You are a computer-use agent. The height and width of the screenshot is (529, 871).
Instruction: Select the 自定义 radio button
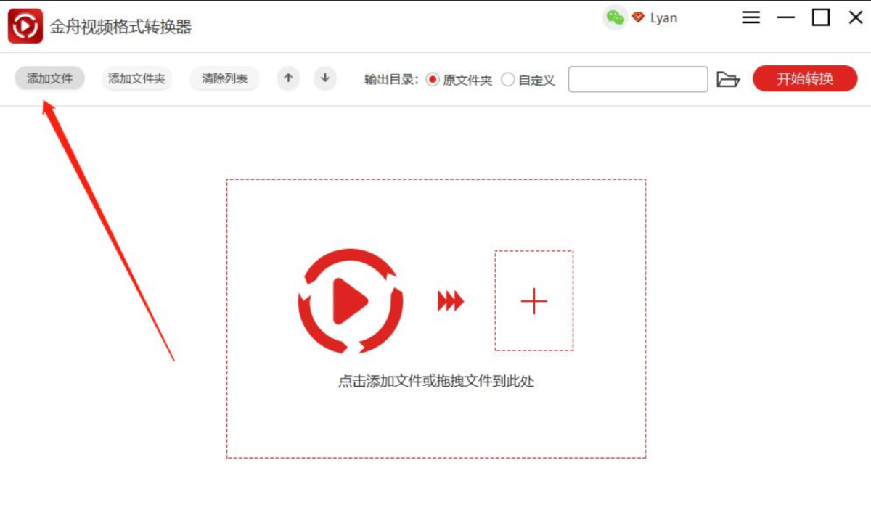[x=508, y=80]
